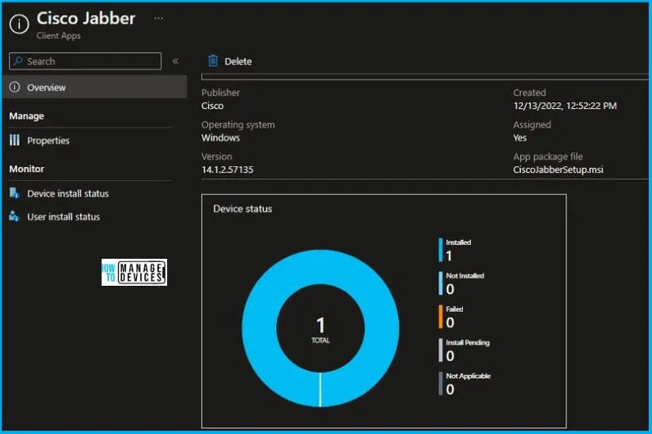Viewport: 652px width, 434px height.
Task: Click the Install Pending count label
Action: [468, 342]
